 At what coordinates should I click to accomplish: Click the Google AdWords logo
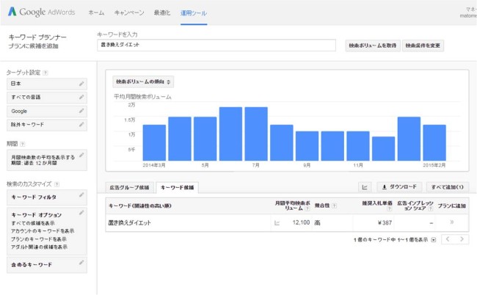click(41, 12)
